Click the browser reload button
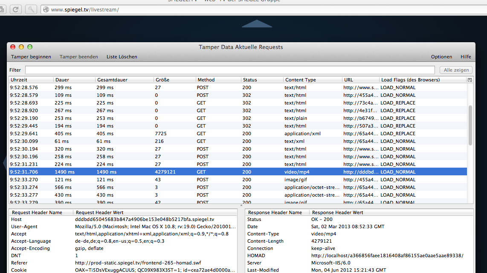This screenshot has width=487, height=273. click(x=15, y=9)
